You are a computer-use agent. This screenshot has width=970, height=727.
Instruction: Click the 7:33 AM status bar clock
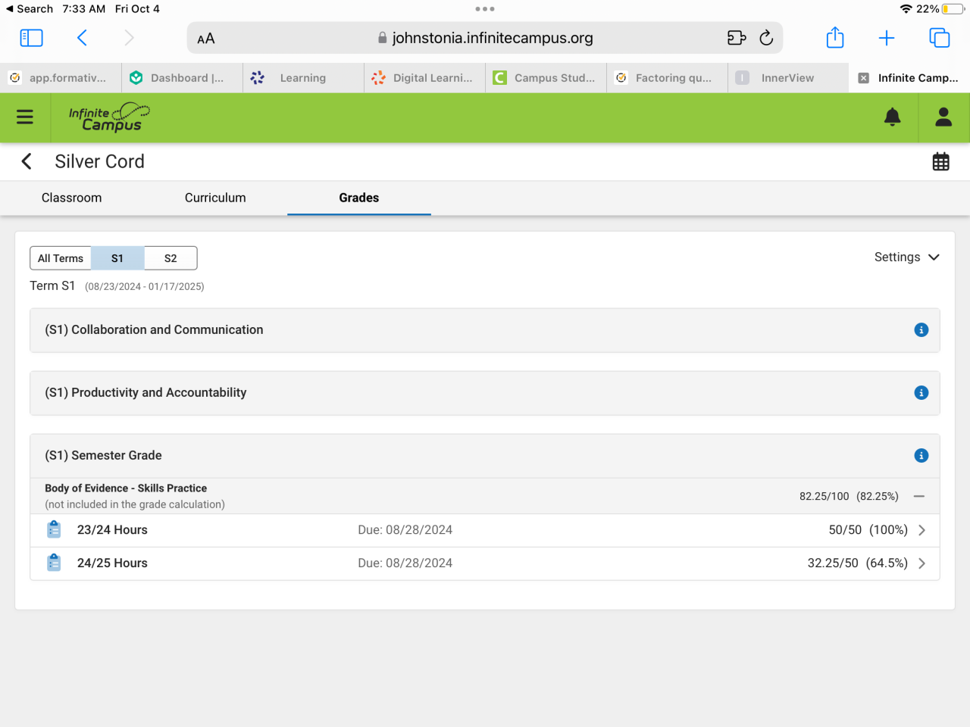(84, 9)
